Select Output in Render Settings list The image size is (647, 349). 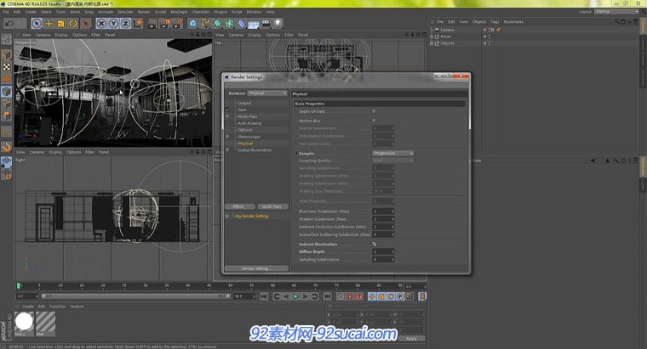click(x=244, y=103)
